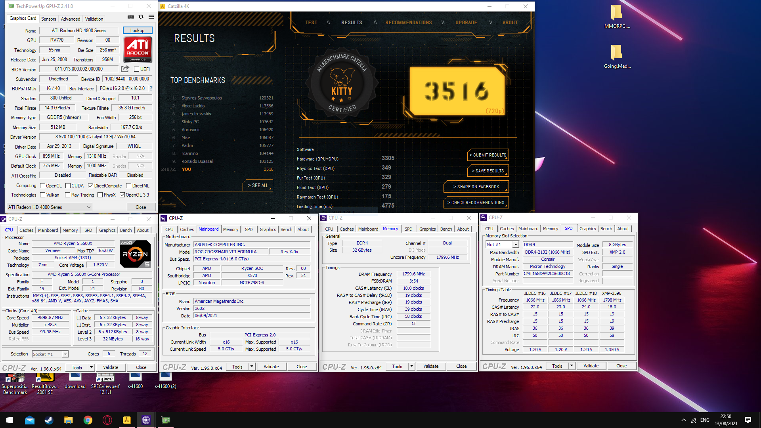
Task: Open ResultBrowser 2001 SE desktop shortcut
Action: (45, 384)
